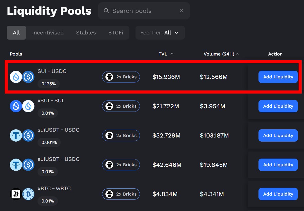The width and height of the screenshot is (304, 211).
Task: Click the $32.729M TVL value
Action: pos(166,135)
